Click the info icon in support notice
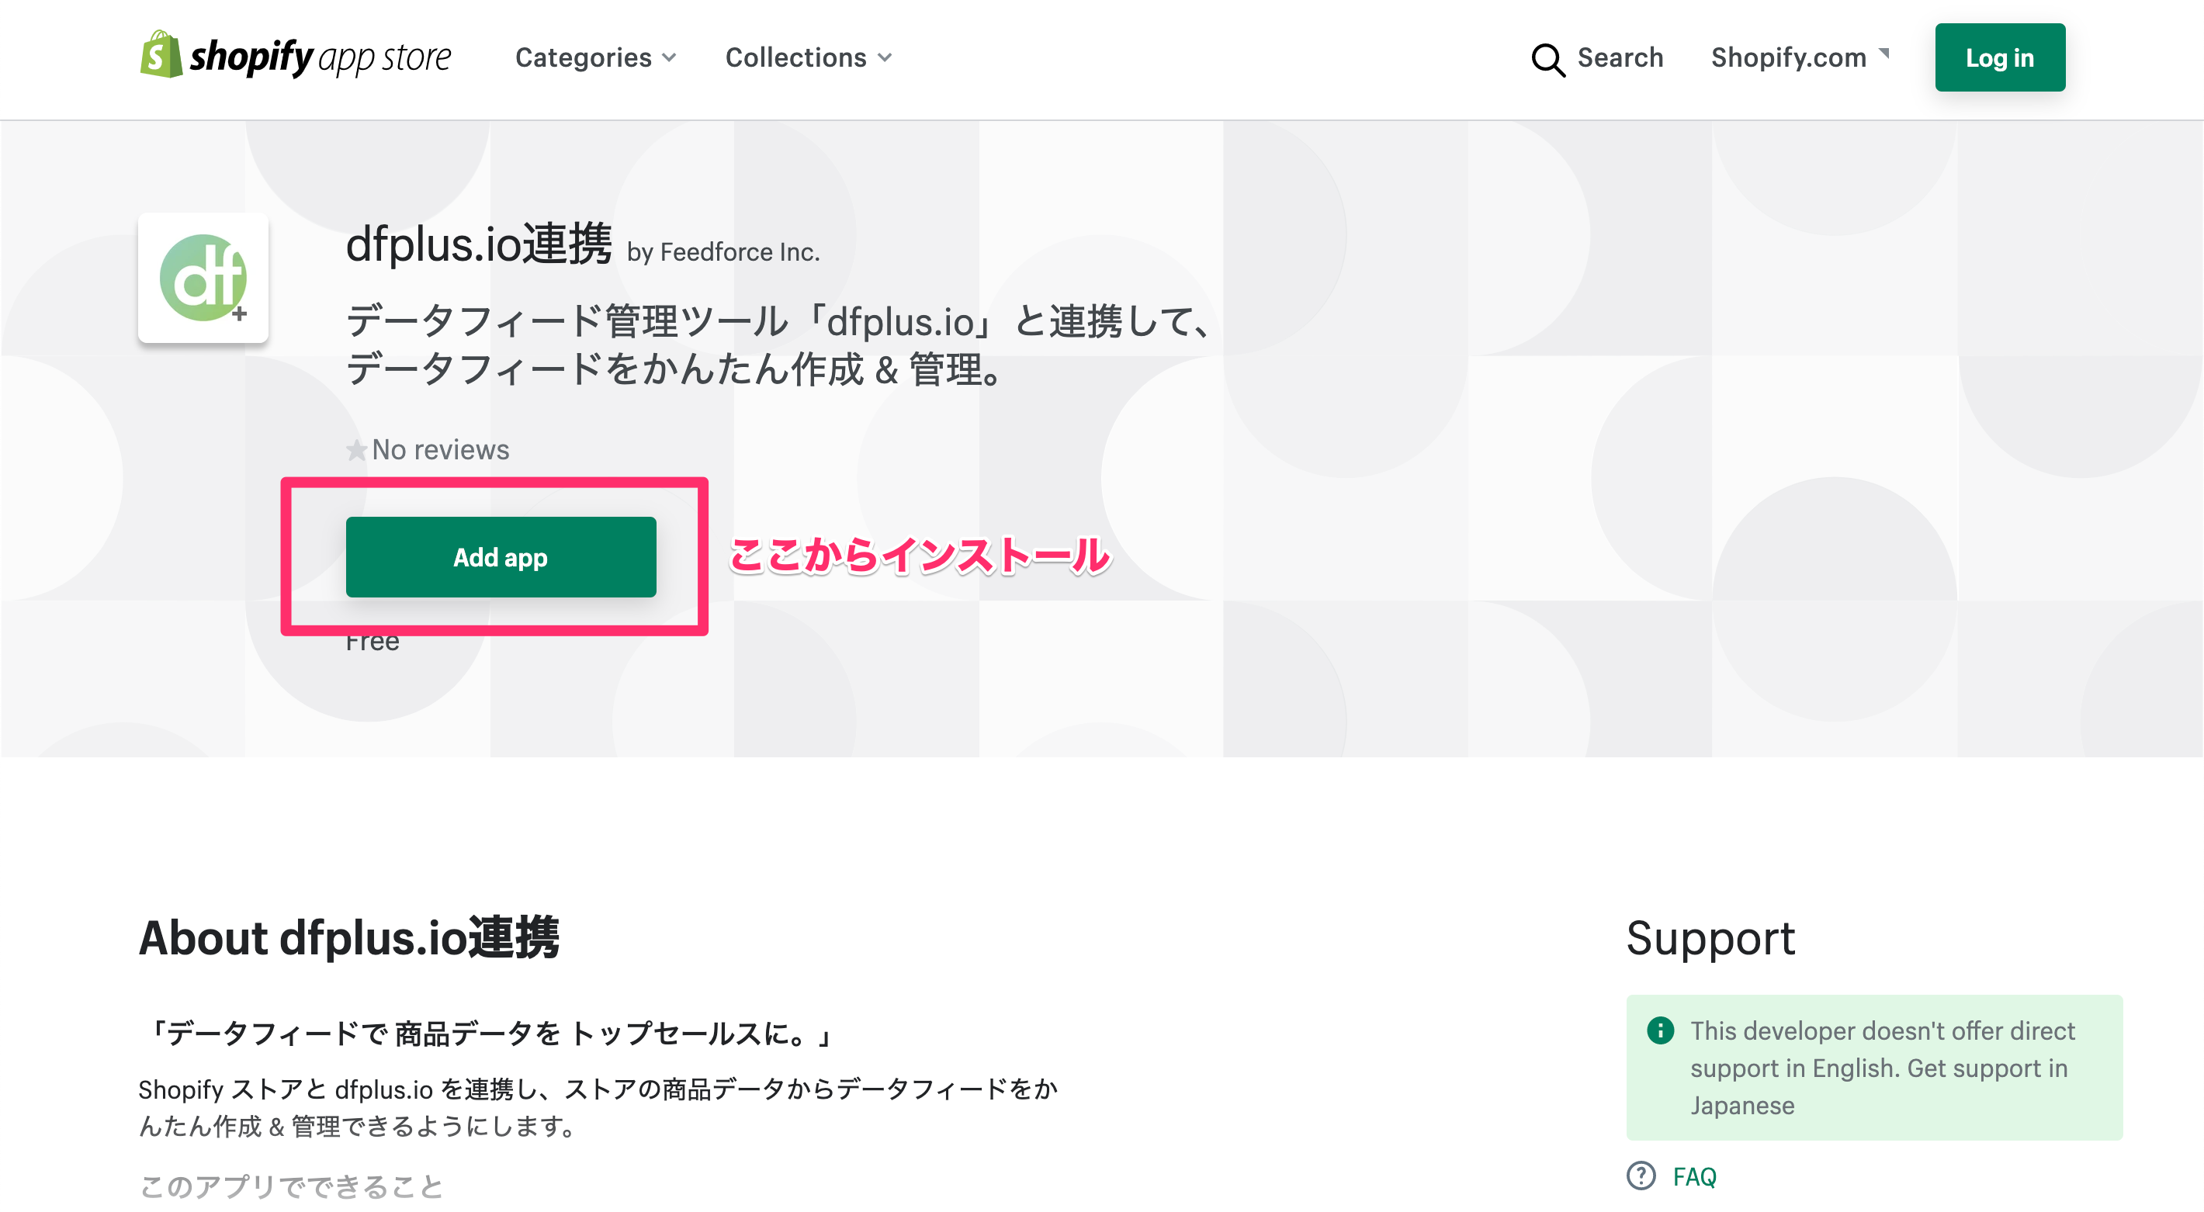The width and height of the screenshot is (2204, 1212). (1661, 1030)
